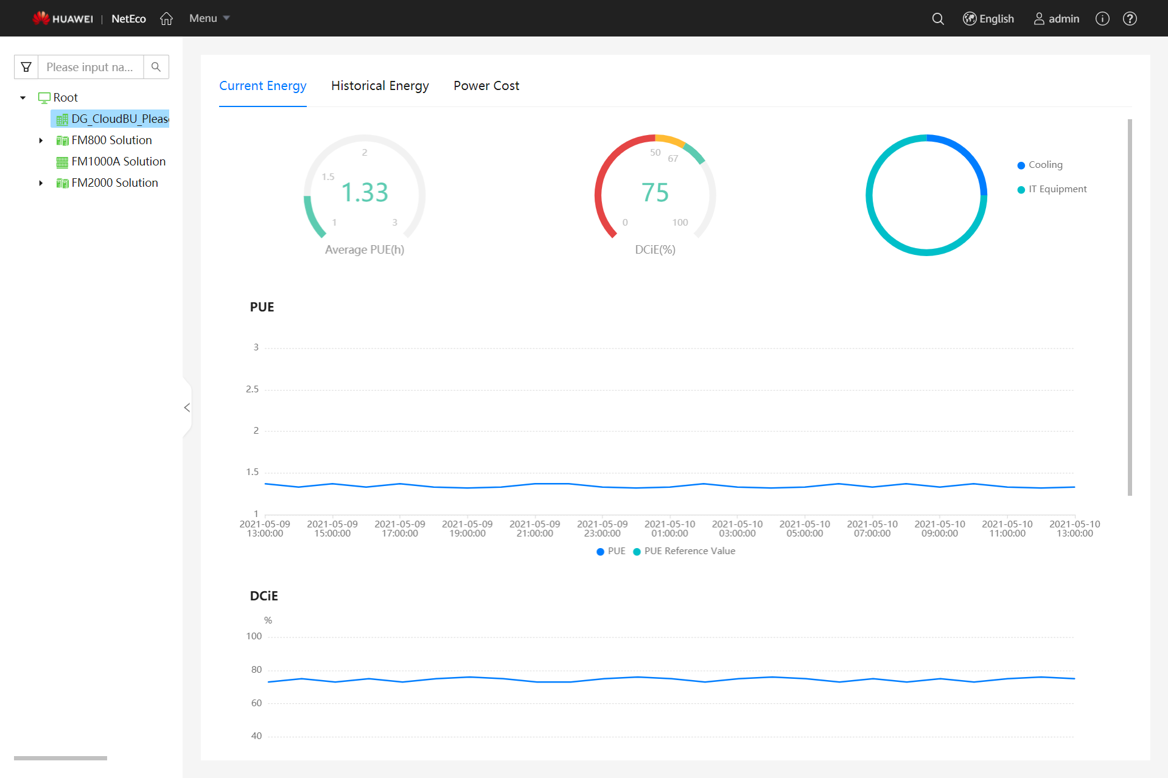Toggle the IT Equipment legend item
This screenshot has height=778, width=1168.
1052,189
